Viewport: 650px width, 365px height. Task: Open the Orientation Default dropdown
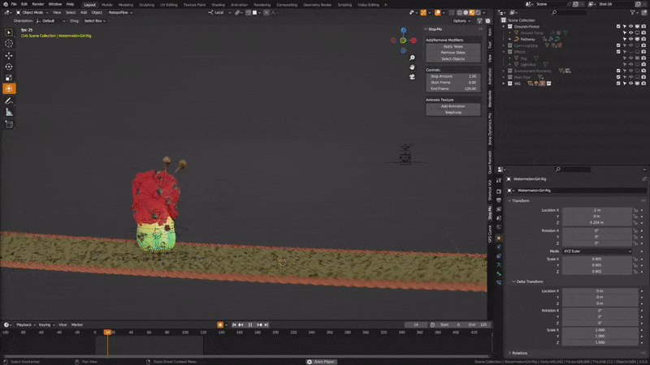point(50,21)
